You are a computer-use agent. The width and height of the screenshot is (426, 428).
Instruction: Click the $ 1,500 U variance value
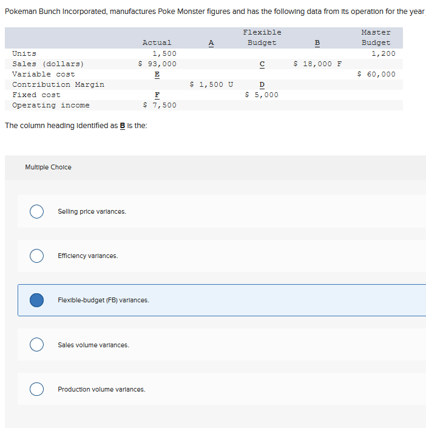[212, 84]
